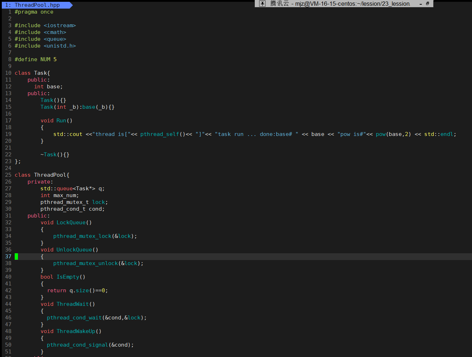Click line number 37 in the gutter
The width and height of the screenshot is (472, 357).
pos(8,256)
